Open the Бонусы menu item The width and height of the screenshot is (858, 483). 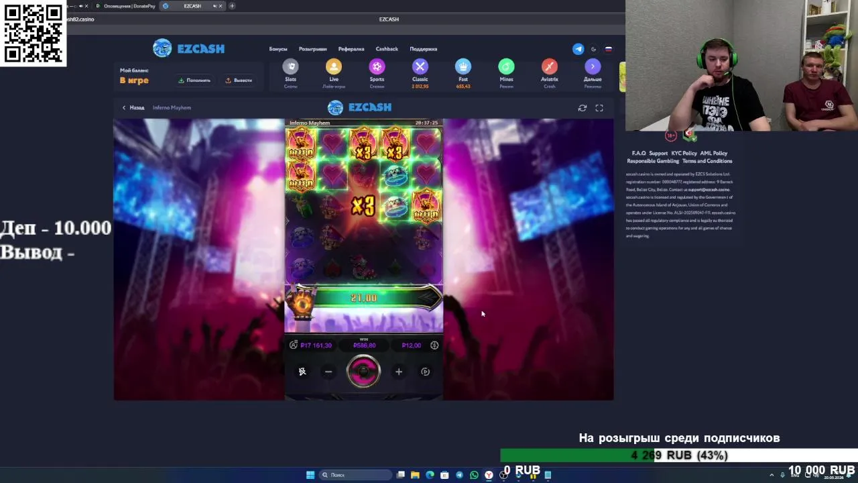[278, 49]
